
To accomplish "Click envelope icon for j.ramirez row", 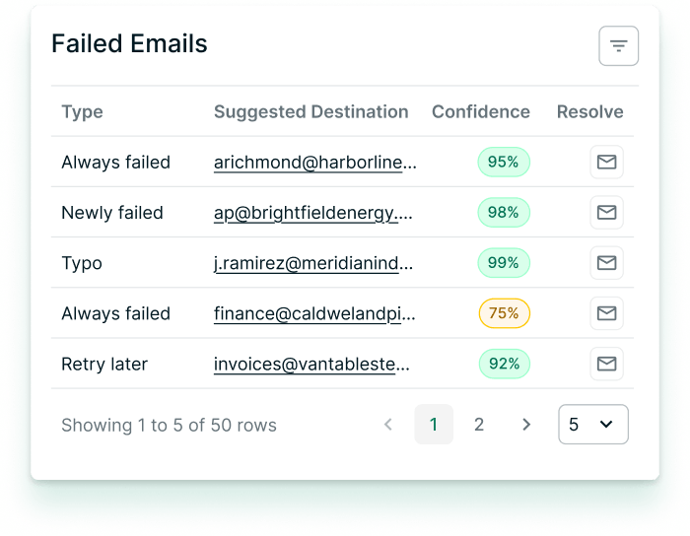I will [606, 263].
